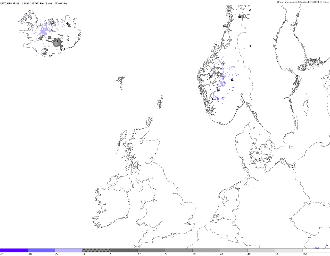Click the VT: Fim. 9.okt. 10Z valid time

pos(47,4)
